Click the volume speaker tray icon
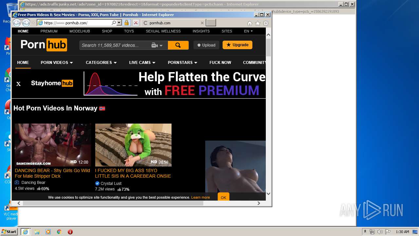This screenshot has width=419, height=236. pyautogui.click(x=380, y=232)
